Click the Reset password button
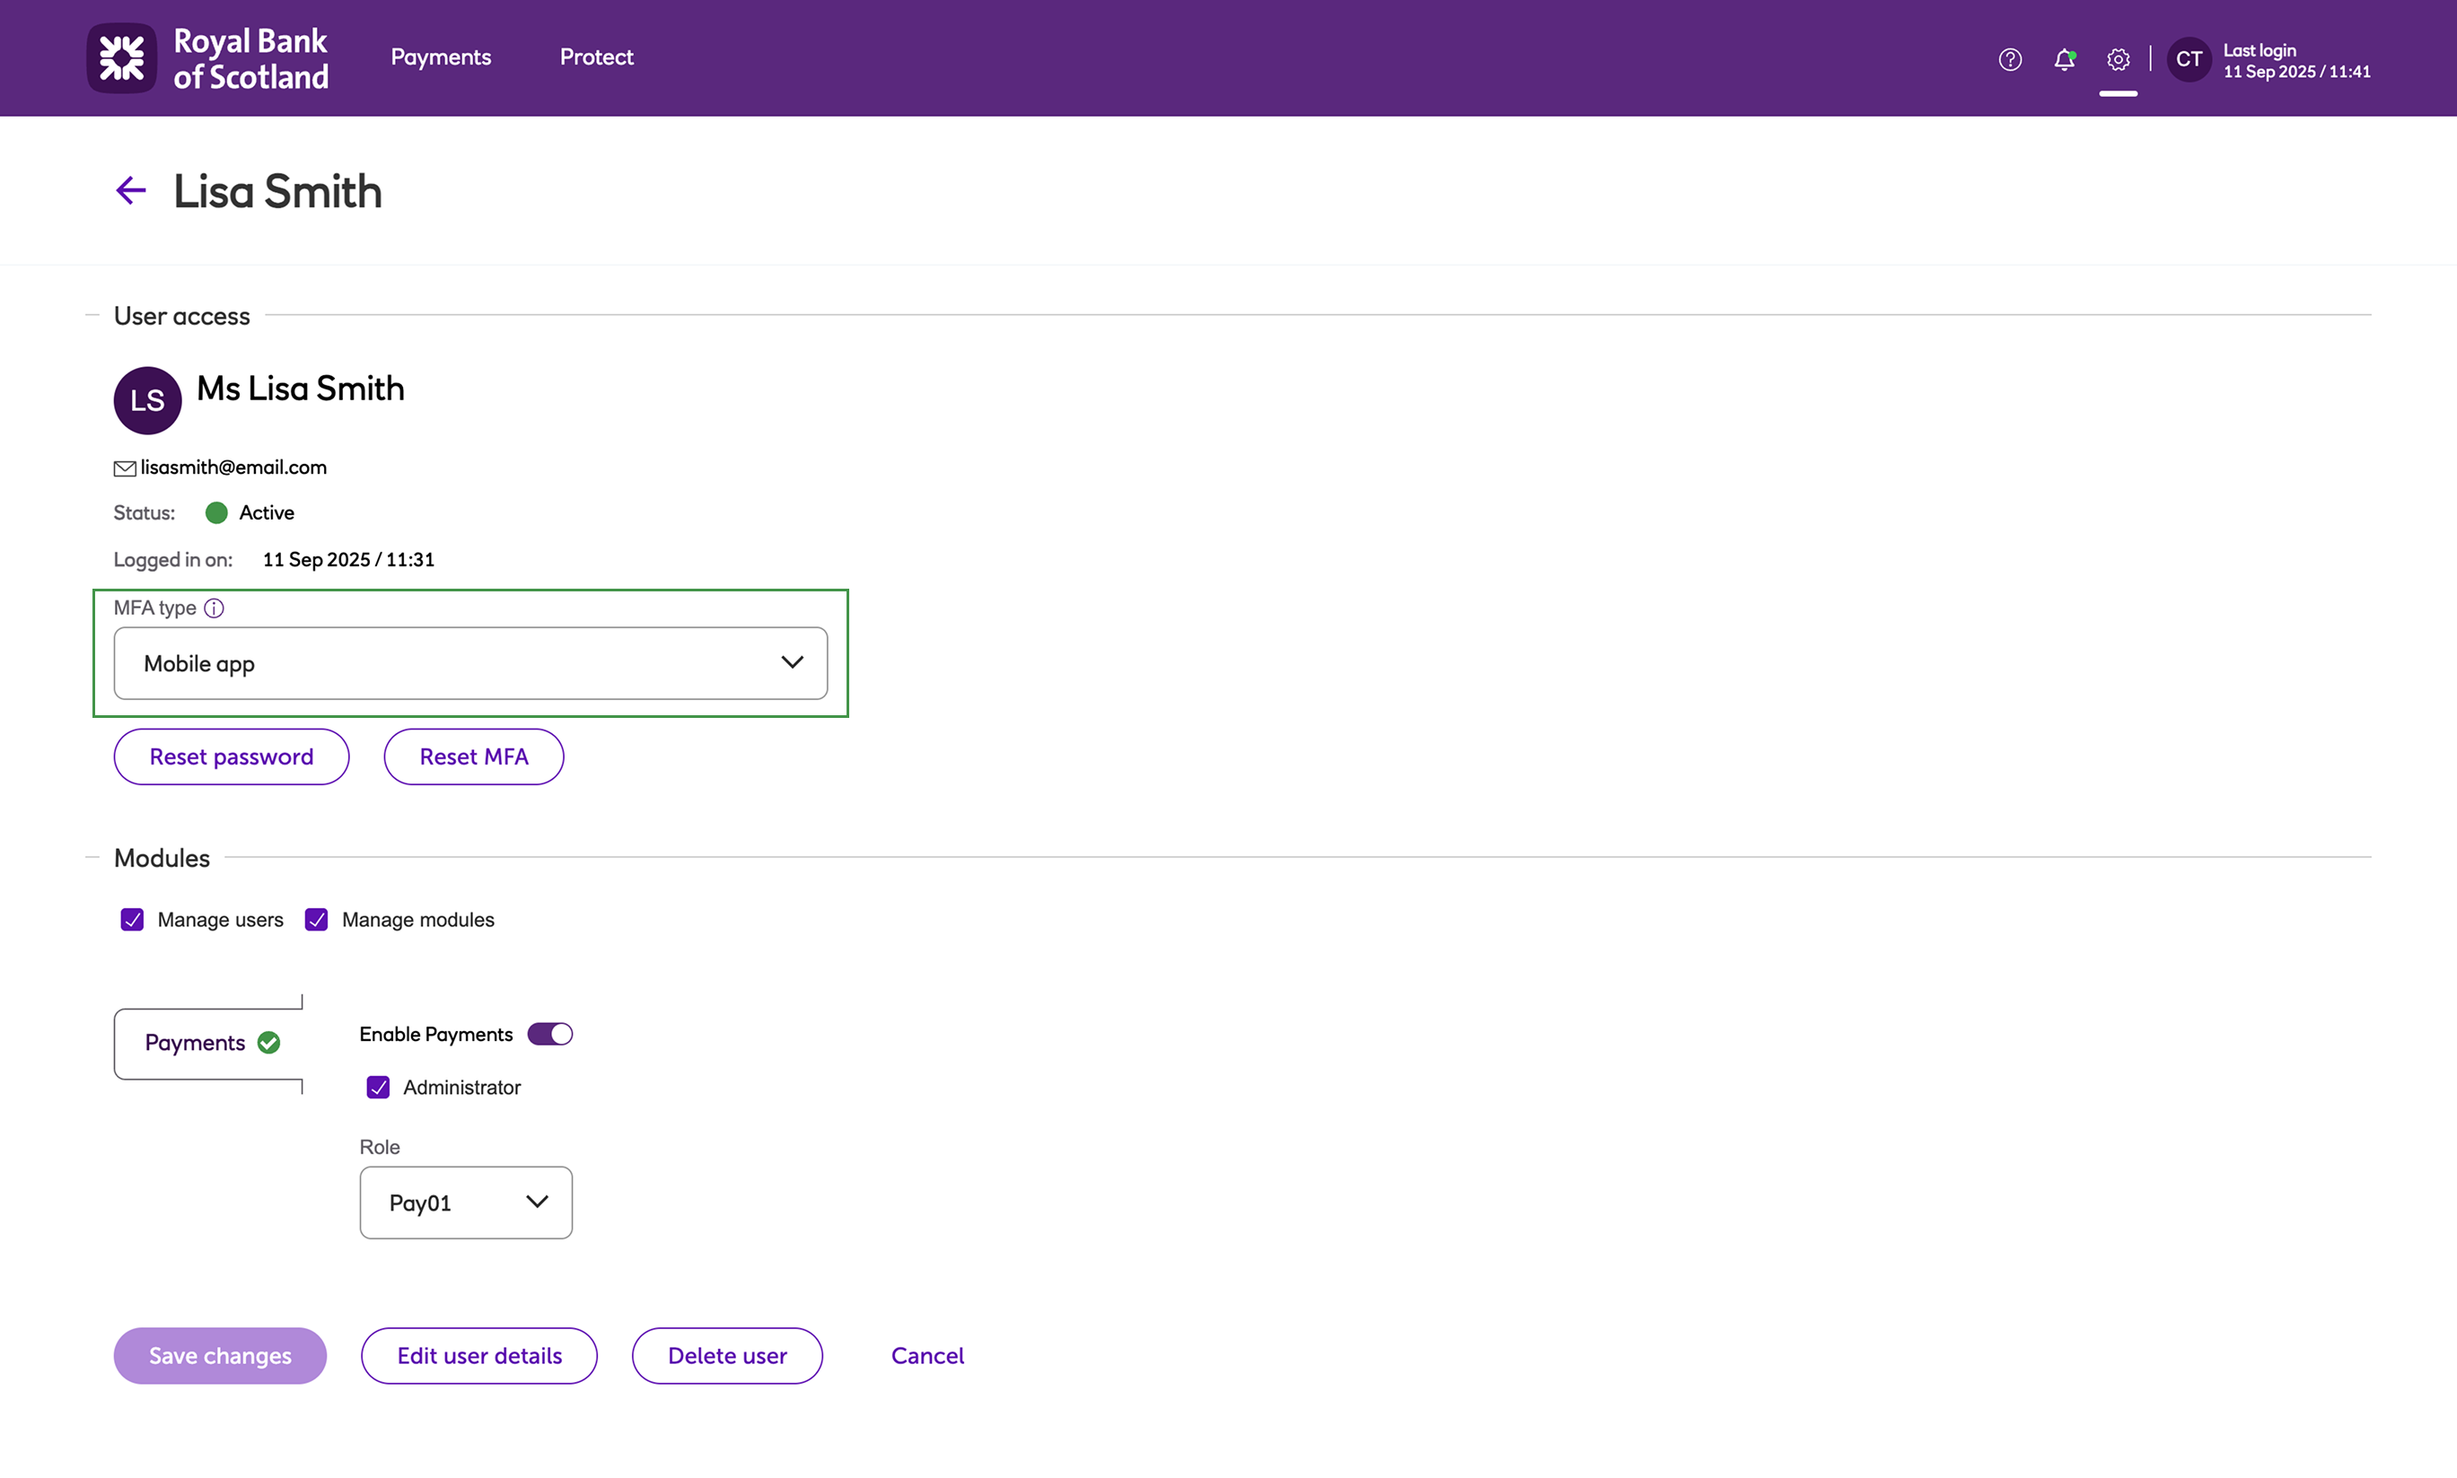Viewport: 2457px width, 1478px height. coord(231,756)
